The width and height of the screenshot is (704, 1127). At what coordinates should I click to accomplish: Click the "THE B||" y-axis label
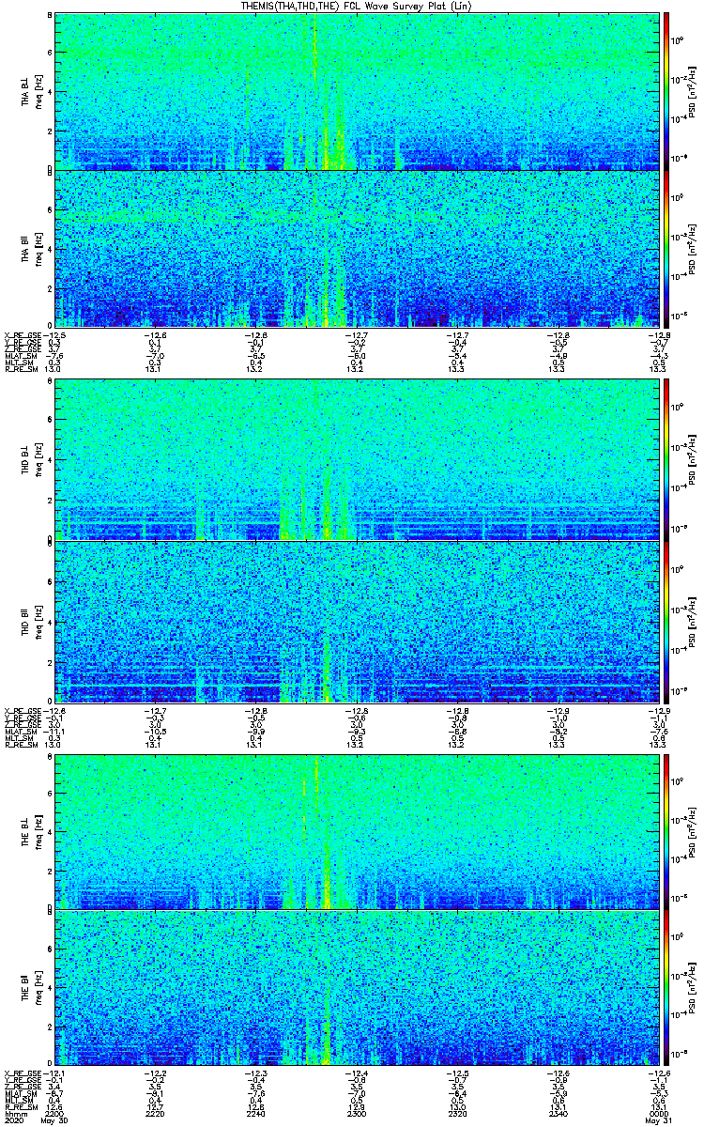click(26, 990)
